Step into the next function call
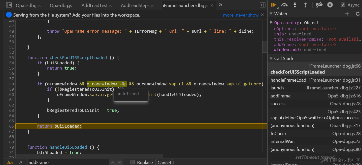This screenshot has height=165, width=362. 295,5
